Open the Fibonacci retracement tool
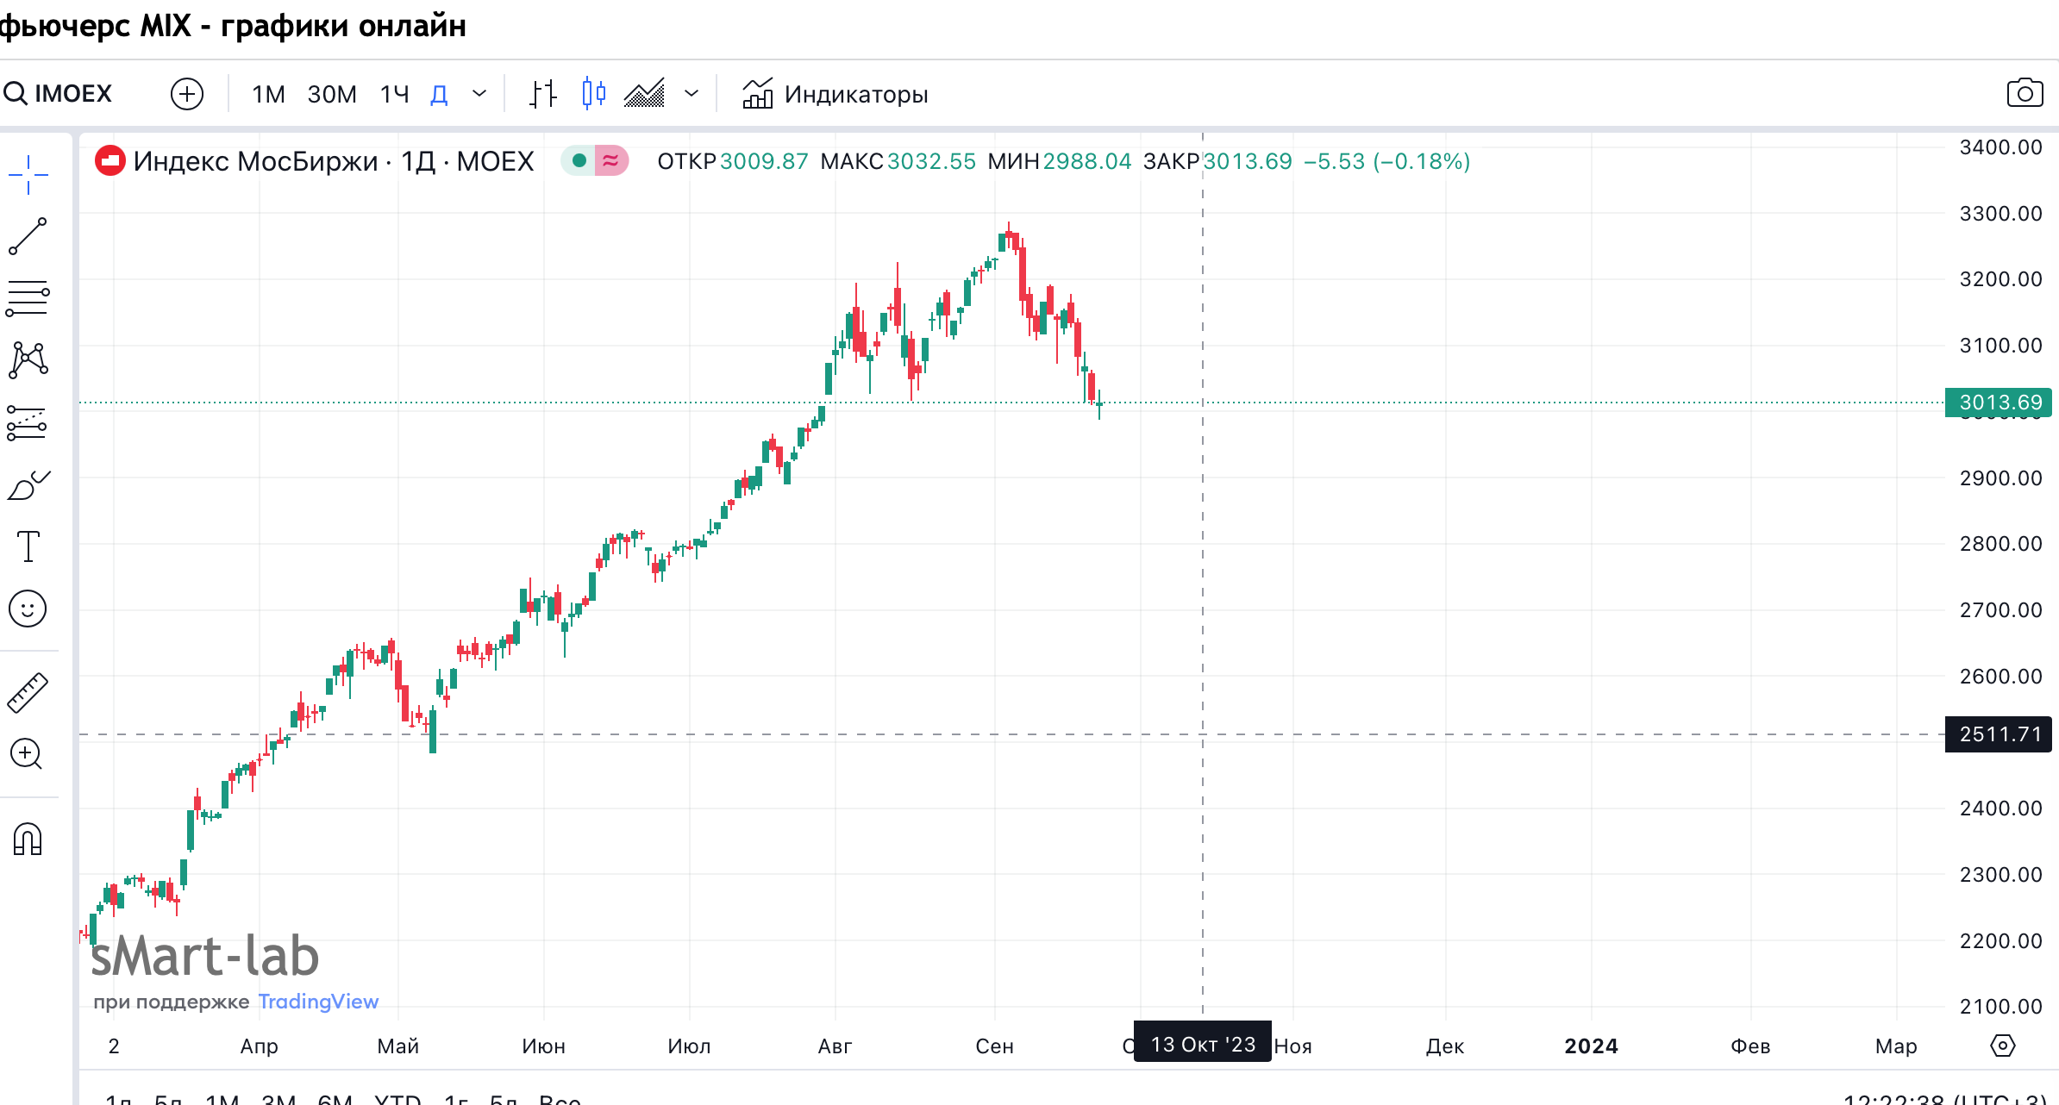The width and height of the screenshot is (2059, 1105). point(28,298)
